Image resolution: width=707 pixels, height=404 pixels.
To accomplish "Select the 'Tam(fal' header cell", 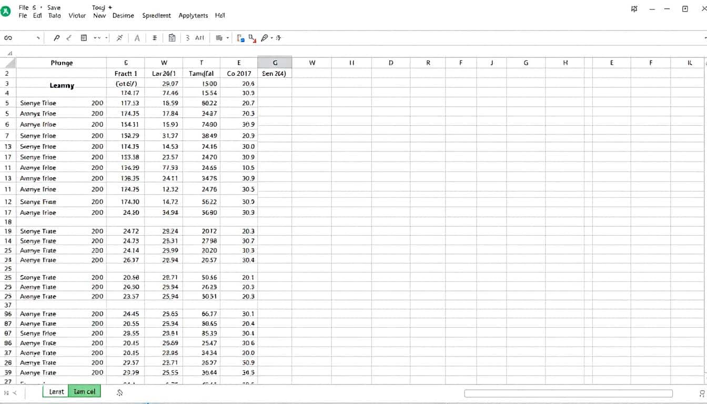I will [201, 74].
